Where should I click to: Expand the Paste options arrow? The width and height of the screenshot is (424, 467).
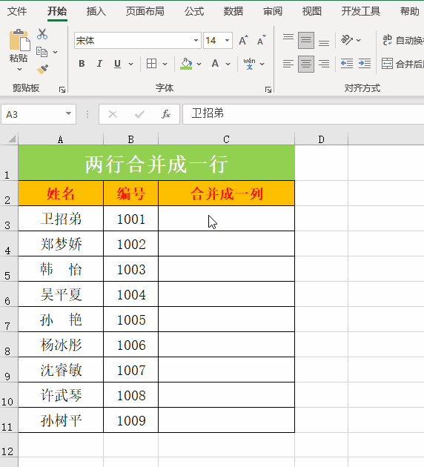click(x=20, y=69)
